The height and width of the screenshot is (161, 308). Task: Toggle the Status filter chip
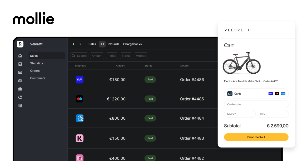point(126,56)
